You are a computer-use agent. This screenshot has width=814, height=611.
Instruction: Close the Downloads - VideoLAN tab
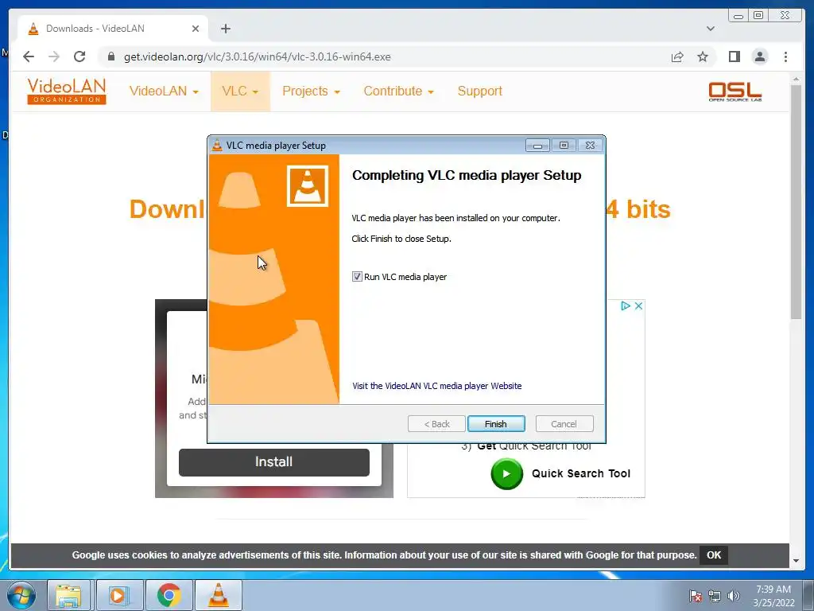point(196,29)
